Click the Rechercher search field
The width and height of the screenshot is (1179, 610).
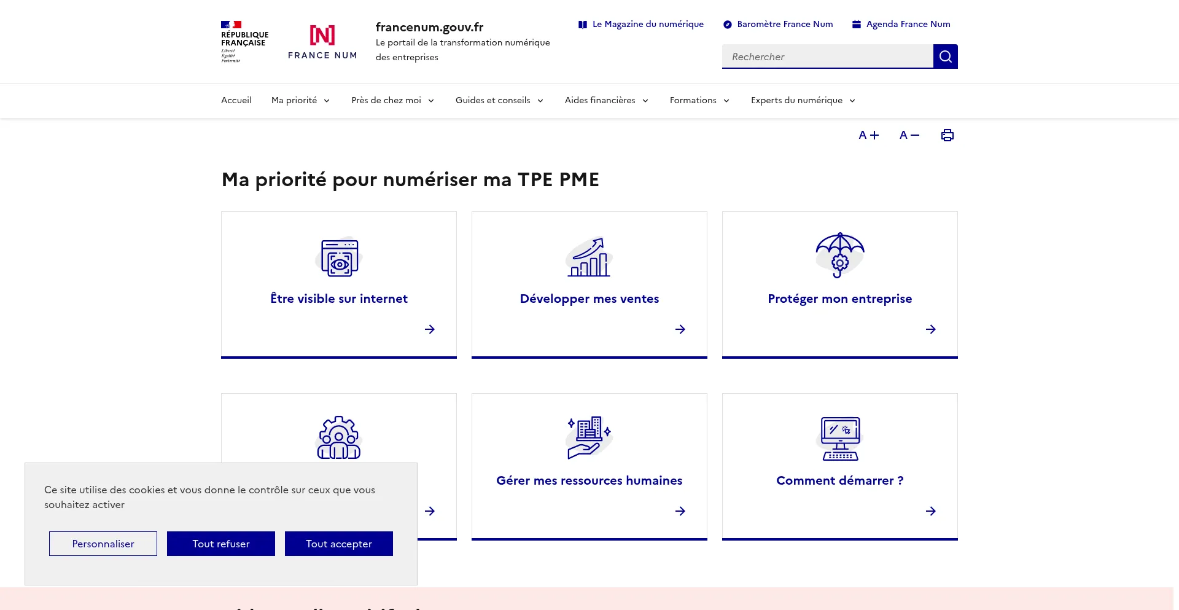(827, 57)
